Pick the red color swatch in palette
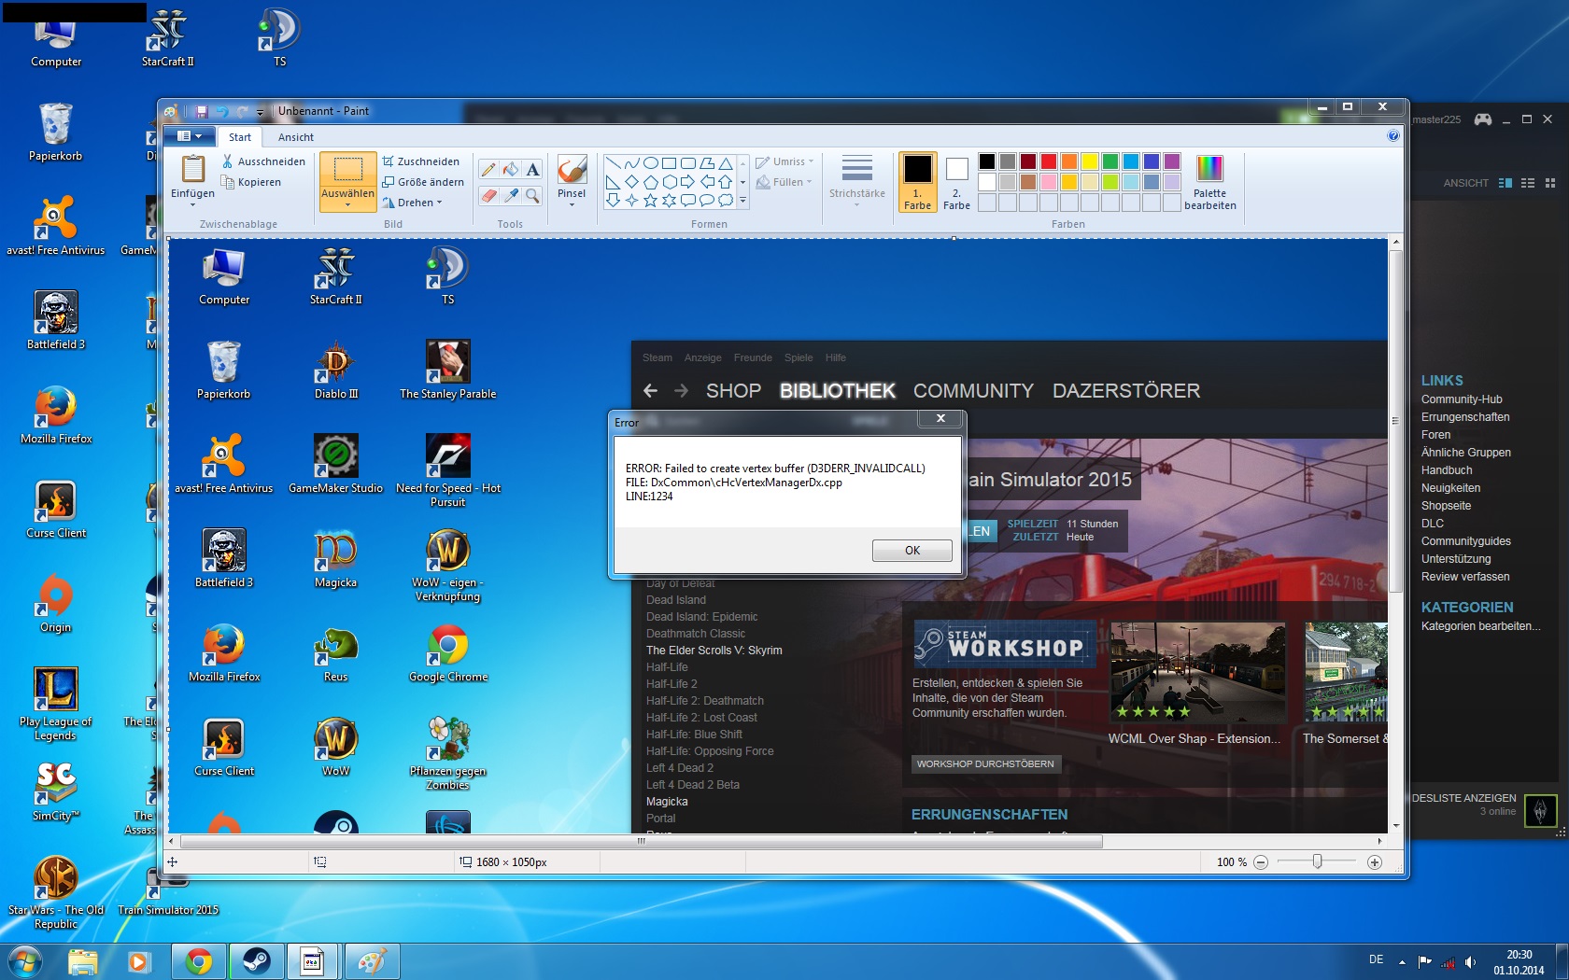The width and height of the screenshot is (1569, 980). (x=1049, y=161)
